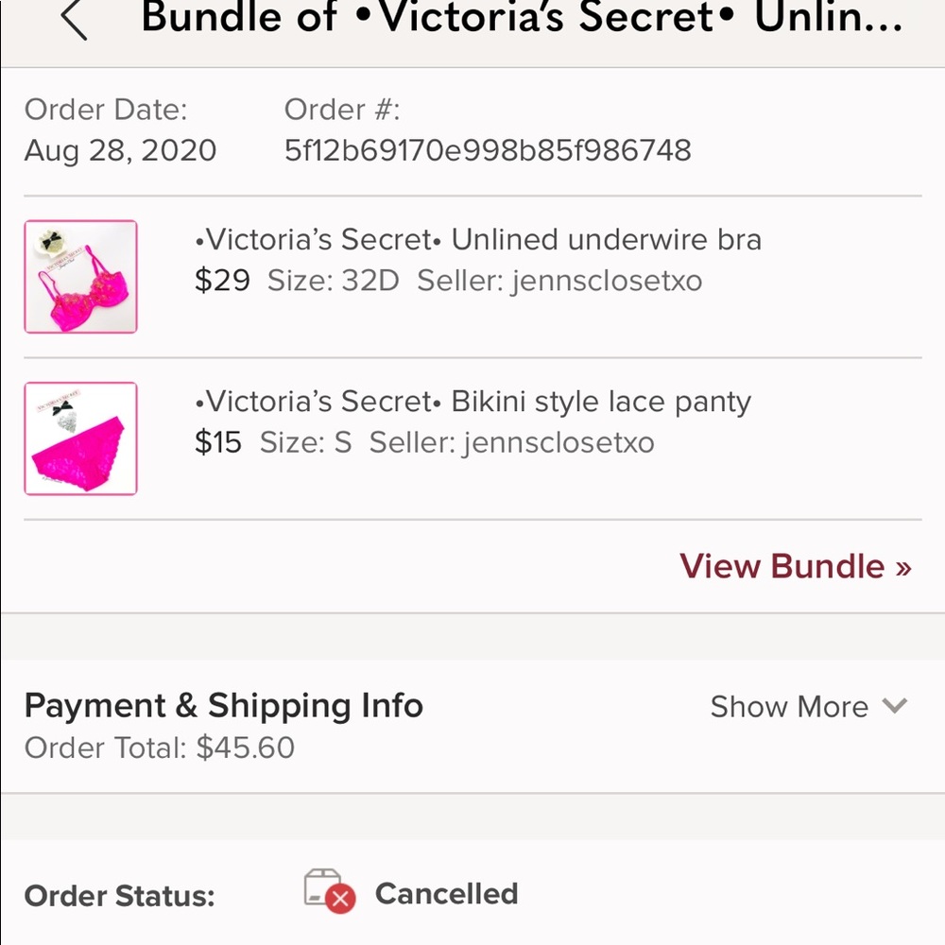Open the Unlined underwire bra listing title
945x945 pixels.
pyautogui.click(x=478, y=240)
